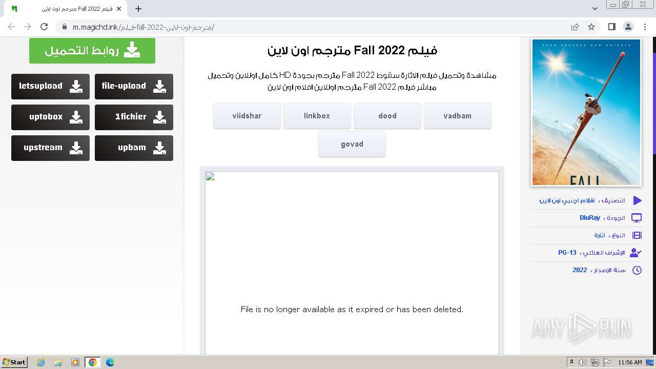Click the green download links header

point(92,51)
